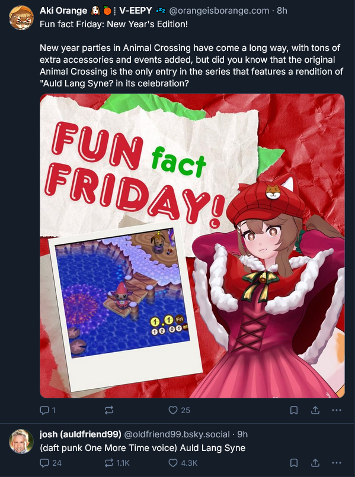This screenshot has width=355, height=477.
Task: Visit the @orangeisborange.com handle
Action: [219, 11]
